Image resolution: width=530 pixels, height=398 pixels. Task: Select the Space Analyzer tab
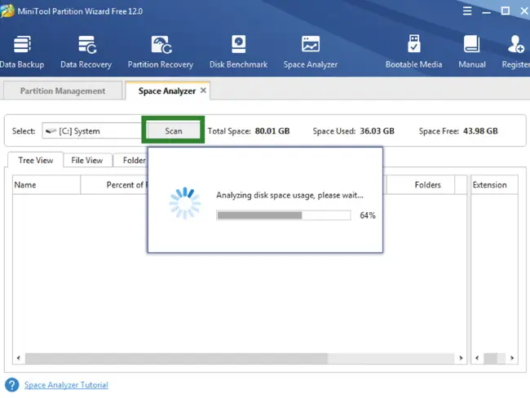coord(166,91)
